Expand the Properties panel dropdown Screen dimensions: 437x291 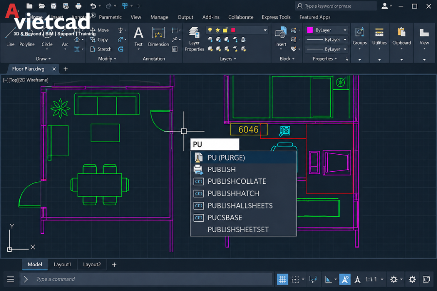(325, 59)
